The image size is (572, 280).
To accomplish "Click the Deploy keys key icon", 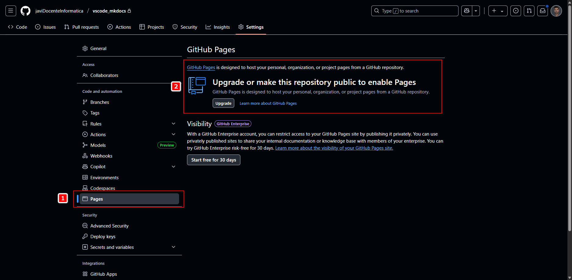I will click(x=85, y=237).
